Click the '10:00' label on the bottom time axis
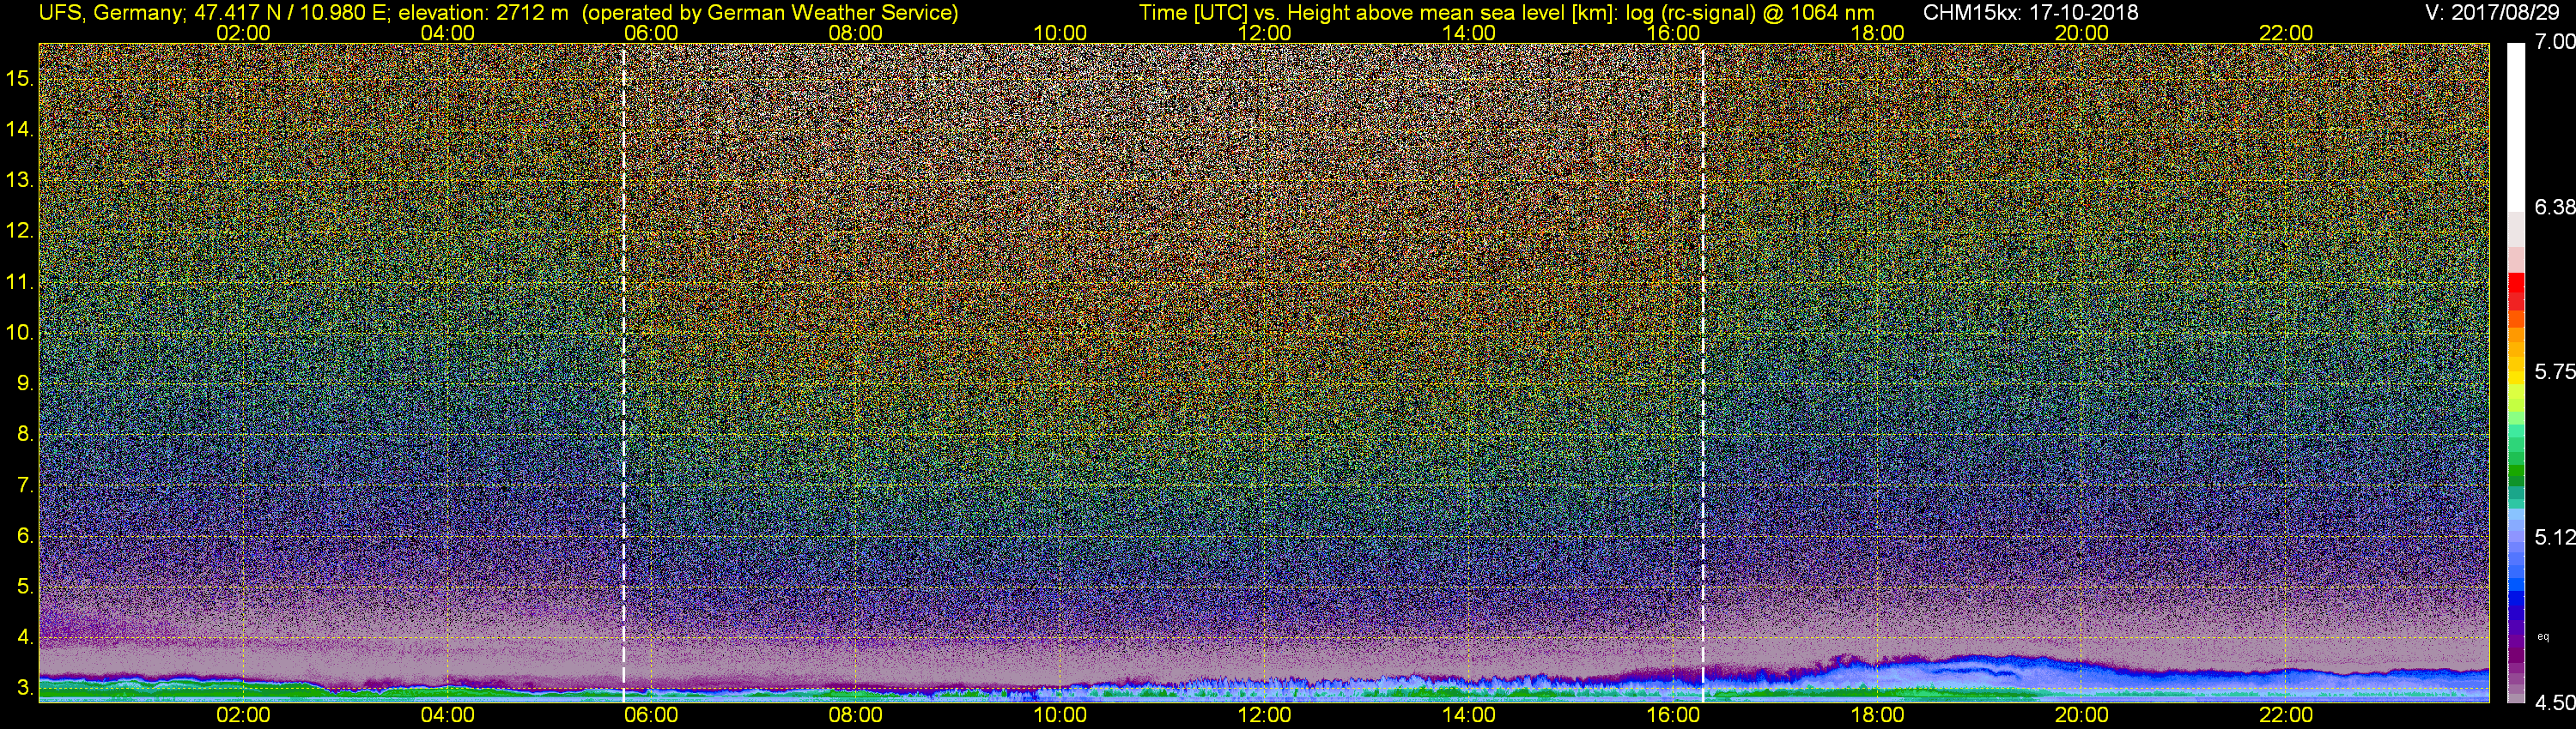The image size is (2576, 729). (x=1060, y=716)
